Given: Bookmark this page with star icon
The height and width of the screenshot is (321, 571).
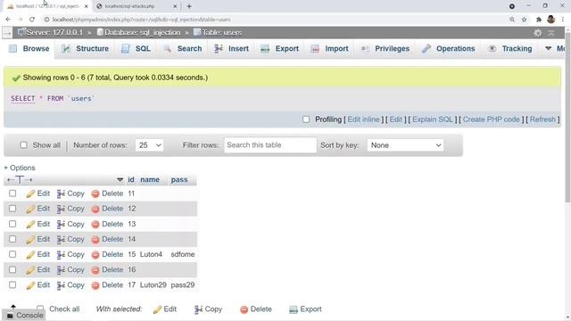Looking at the screenshot, I should click(525, 20).
